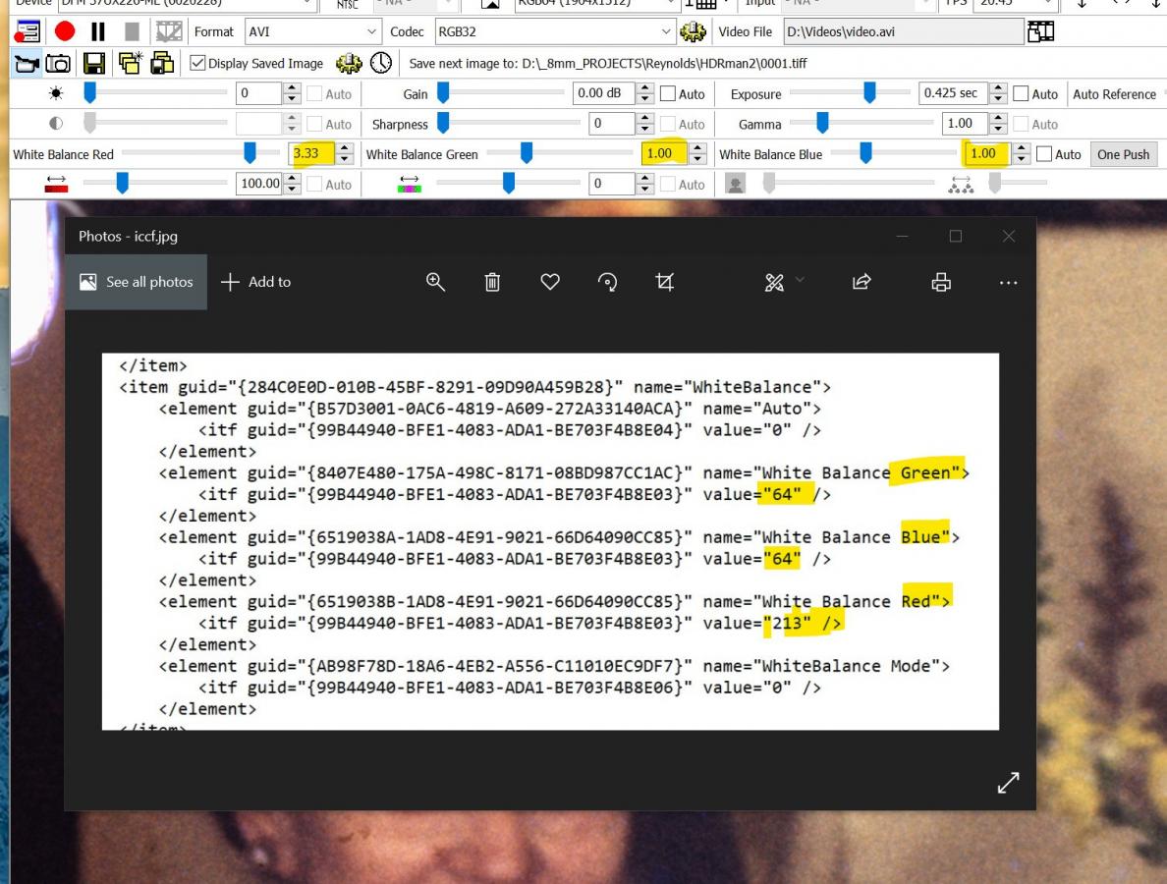Click See all photos
Image resolution: width=1167 pixels, height=884 pixels.
coord(137,282)
